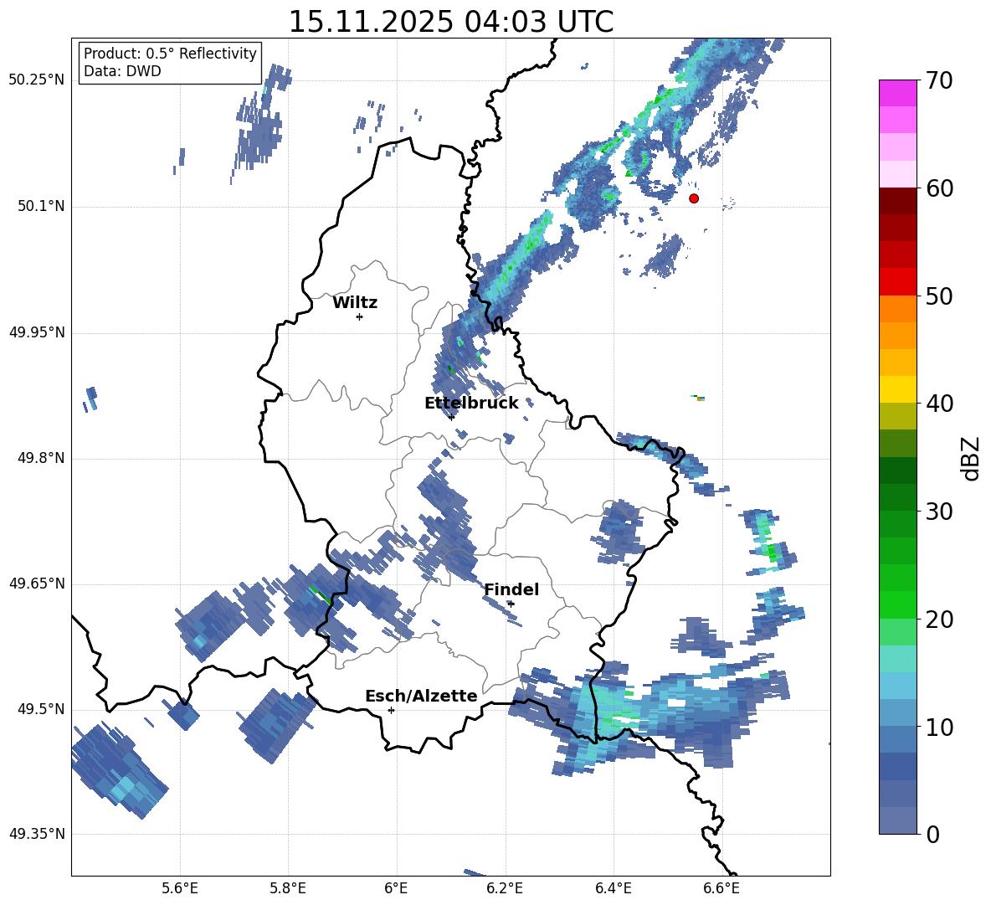Screen dimensions: 991x905
Task: Click the 10 value on colorbar
Action: click(939, 728)
